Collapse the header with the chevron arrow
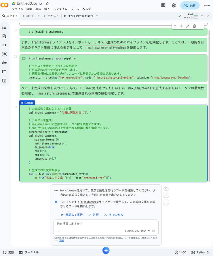This screenshot has height=256, width=213. [x=208, y=16]
